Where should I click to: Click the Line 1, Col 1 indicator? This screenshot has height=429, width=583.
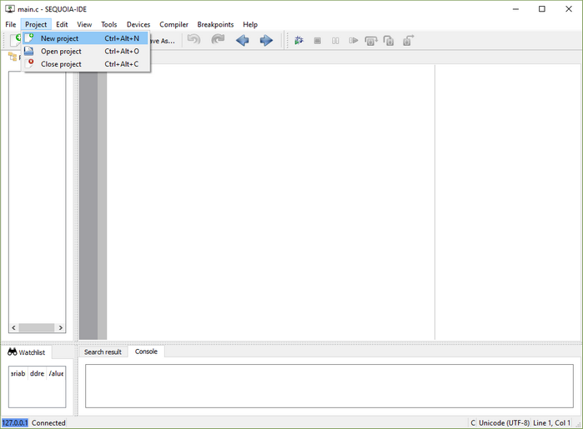click(551, 422)
